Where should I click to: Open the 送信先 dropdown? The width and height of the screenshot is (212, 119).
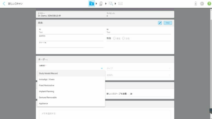tap(139, 75)
